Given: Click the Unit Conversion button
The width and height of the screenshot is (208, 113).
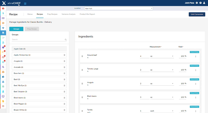Looking at the screenshot, I should (x=197, y=14).
